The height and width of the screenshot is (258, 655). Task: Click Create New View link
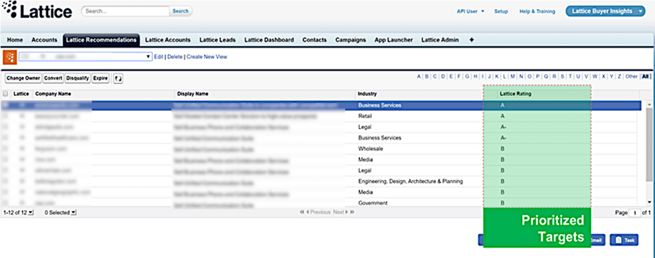click(207, 57)
